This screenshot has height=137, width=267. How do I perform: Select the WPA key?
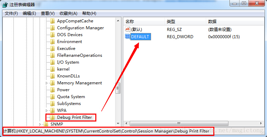click(x=62, y=110)
